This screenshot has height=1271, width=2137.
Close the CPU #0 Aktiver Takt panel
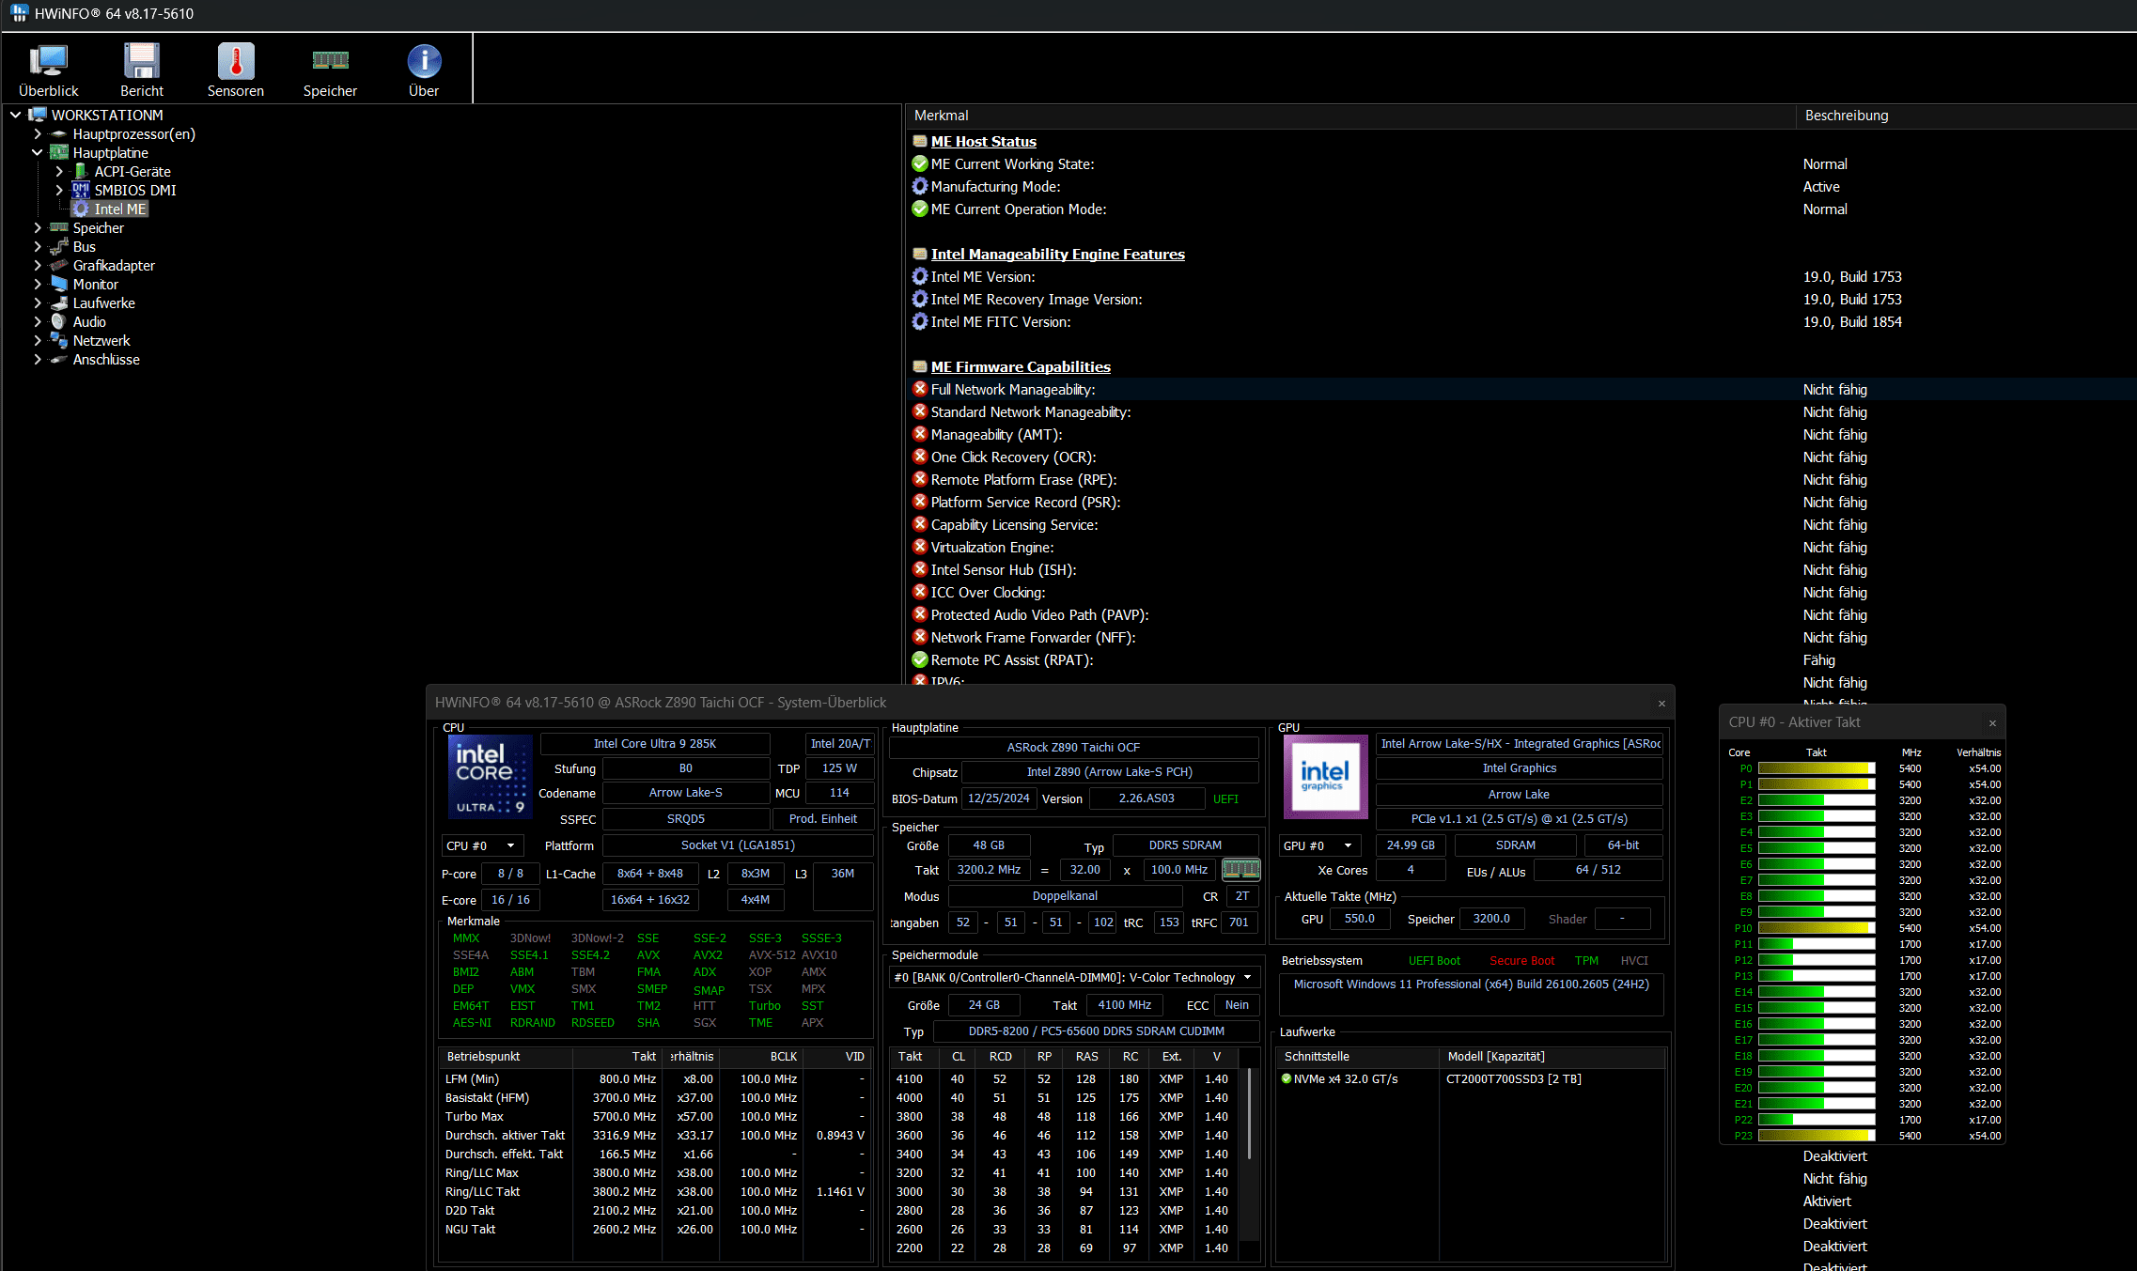[1992, 722]
